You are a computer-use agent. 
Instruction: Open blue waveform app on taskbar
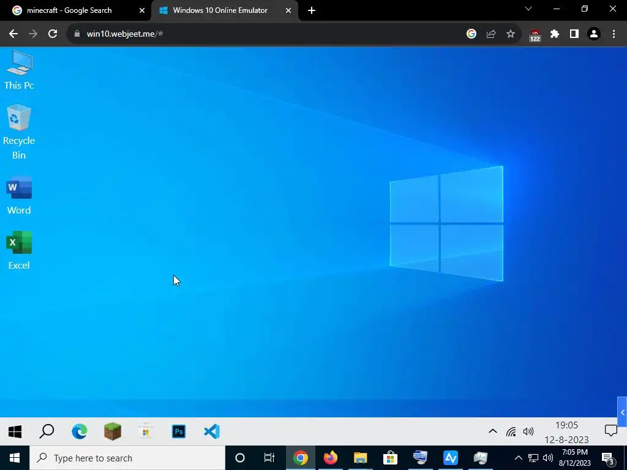(450, 458)
